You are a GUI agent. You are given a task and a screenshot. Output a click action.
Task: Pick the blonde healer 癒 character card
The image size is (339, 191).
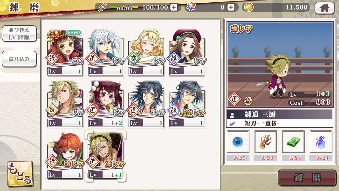pyautogui.click(x=146, y=52)
